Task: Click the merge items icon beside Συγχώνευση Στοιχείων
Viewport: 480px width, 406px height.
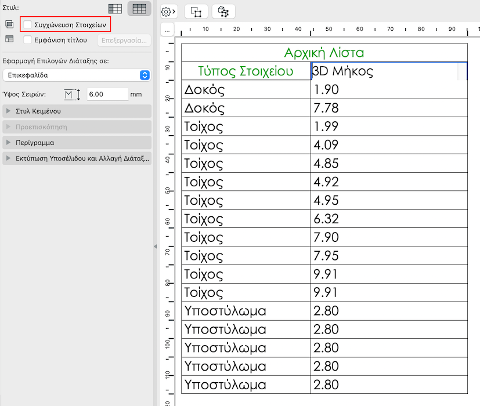Action: [x=9, y=24]
